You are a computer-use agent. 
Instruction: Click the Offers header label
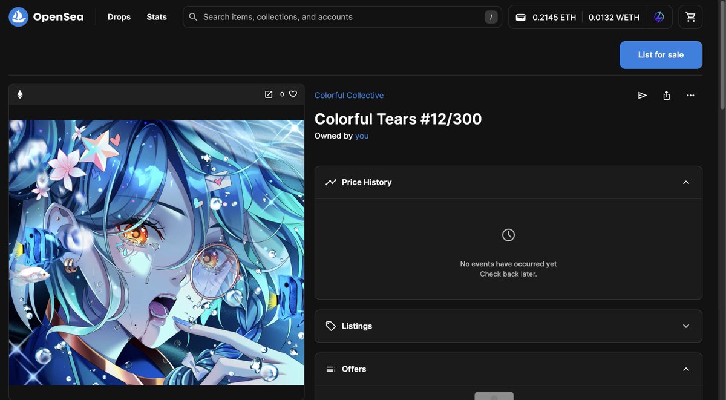pos(354,369)
